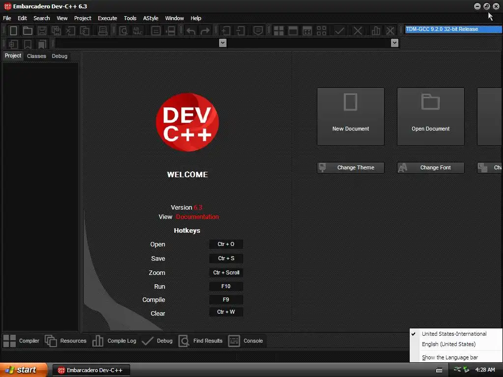Click the Stop Execution X toolbar icon
Screen dimensions: 503x377
coord(358,31)
